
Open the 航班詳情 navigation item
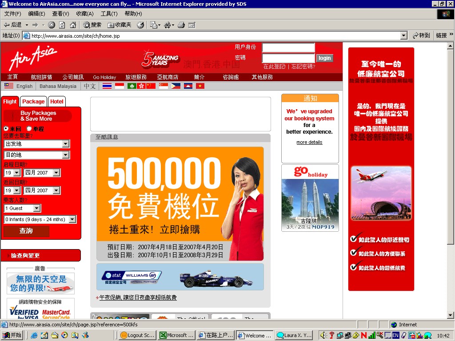pyautogui.click(x=41, y=77)
